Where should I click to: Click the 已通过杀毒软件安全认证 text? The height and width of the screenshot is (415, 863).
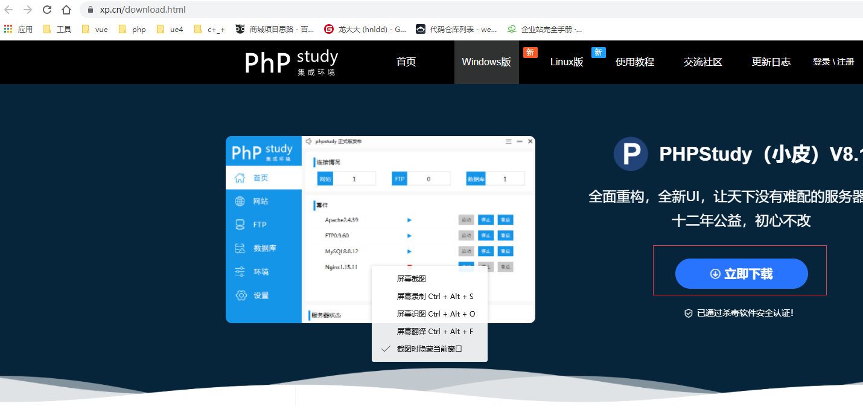point(745,314)
